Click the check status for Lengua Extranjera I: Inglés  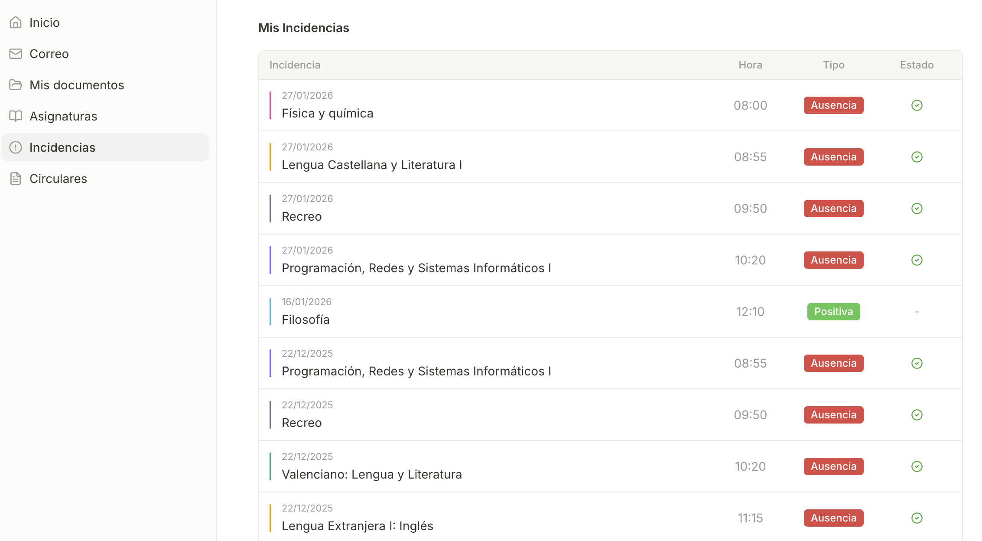pyautogui.click(x=917, y=518)
